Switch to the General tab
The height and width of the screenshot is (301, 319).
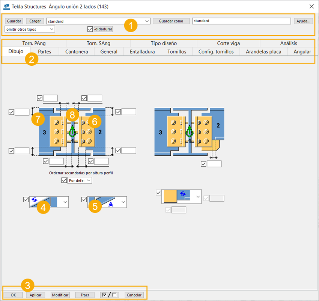(109, 51)
